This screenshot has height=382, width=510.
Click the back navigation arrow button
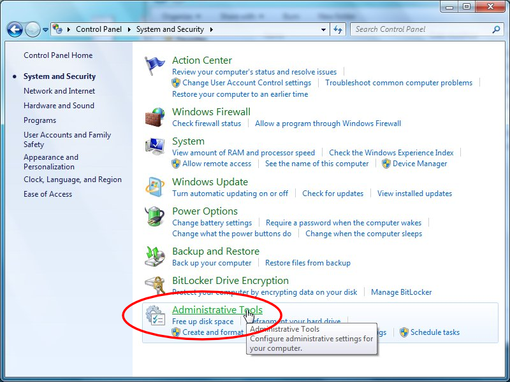pyautogui.click(x=14, y=29)
